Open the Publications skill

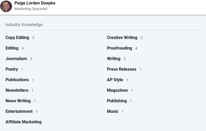coord(17,80)
